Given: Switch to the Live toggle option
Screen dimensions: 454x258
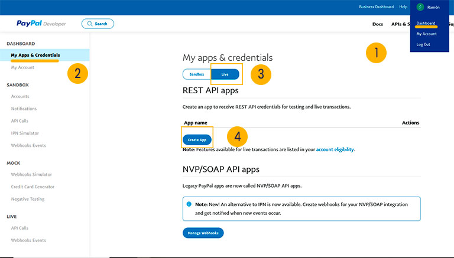Looking at the screenshot, I should point(225,74).
